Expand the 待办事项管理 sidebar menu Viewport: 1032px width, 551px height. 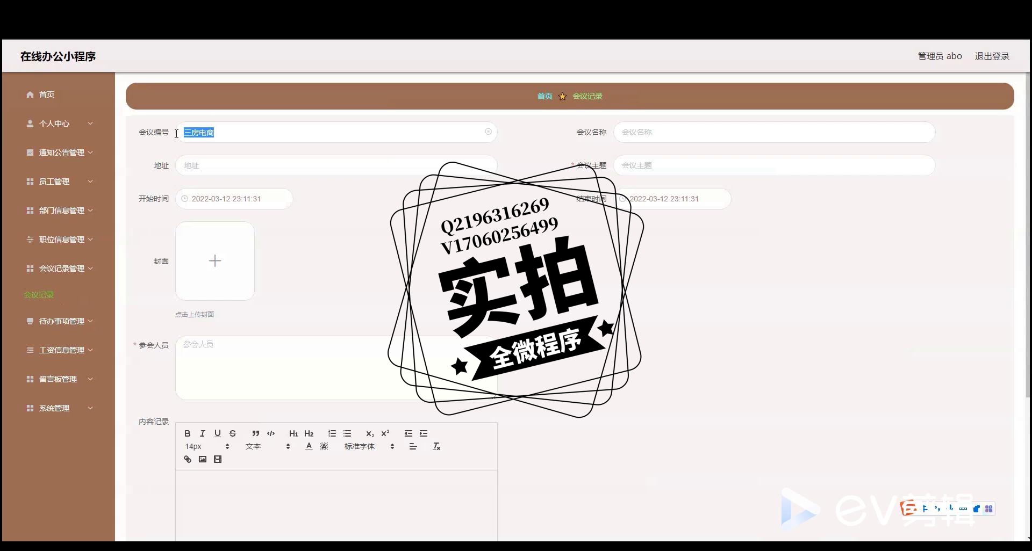click(58, 321)
